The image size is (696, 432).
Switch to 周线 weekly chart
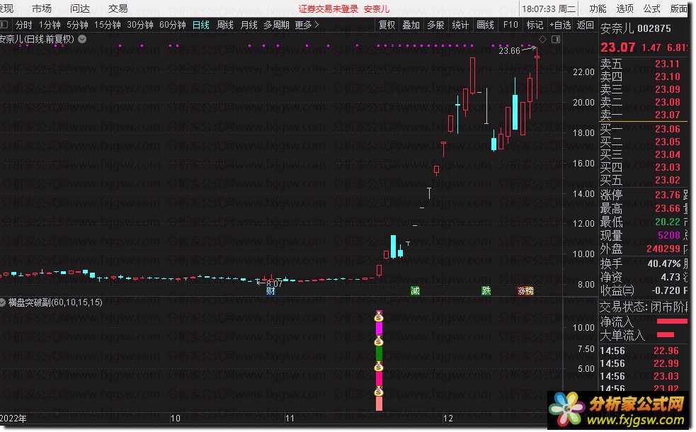pos(225,25)
